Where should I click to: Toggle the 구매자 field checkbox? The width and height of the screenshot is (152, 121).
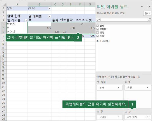pyautogui.click(x=98, y=29)
